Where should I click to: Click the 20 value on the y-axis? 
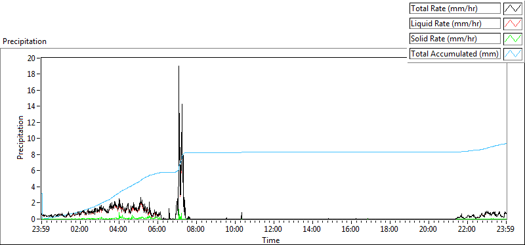(31, 58)
